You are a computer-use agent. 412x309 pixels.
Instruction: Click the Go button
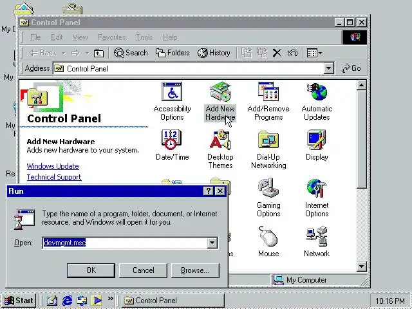(351, 69)
